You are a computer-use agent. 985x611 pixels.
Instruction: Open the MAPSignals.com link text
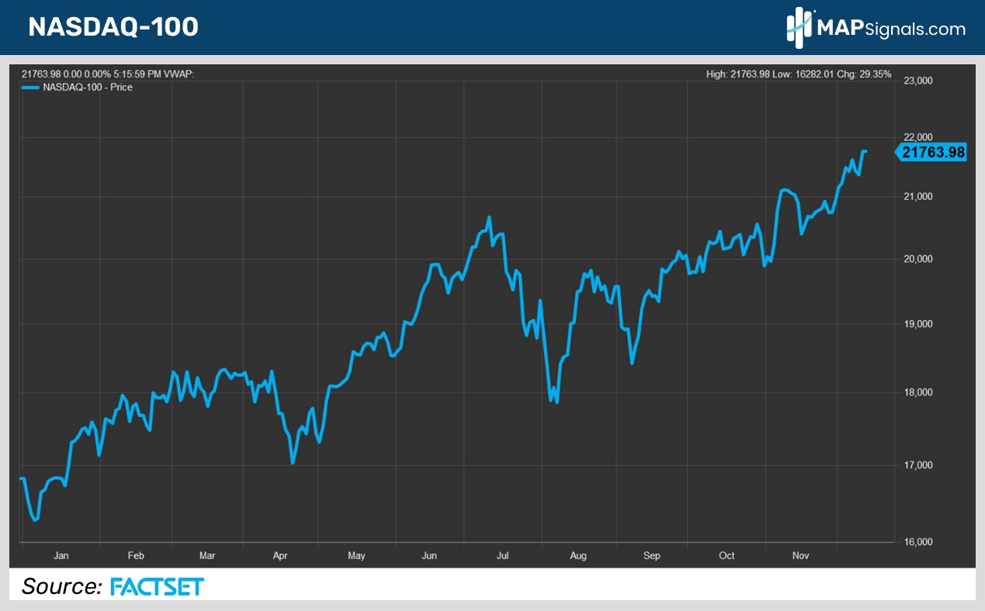coord(893,29)
